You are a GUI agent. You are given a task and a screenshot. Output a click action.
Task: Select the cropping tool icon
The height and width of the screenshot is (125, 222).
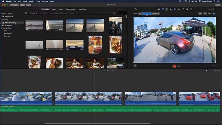tap(166, 9)
